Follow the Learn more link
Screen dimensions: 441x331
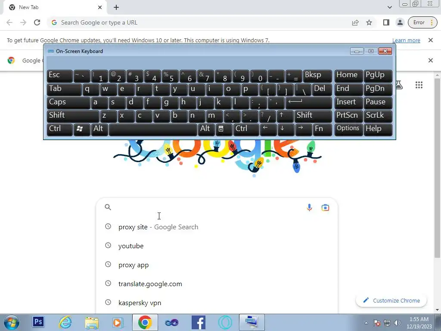[406, 40]
